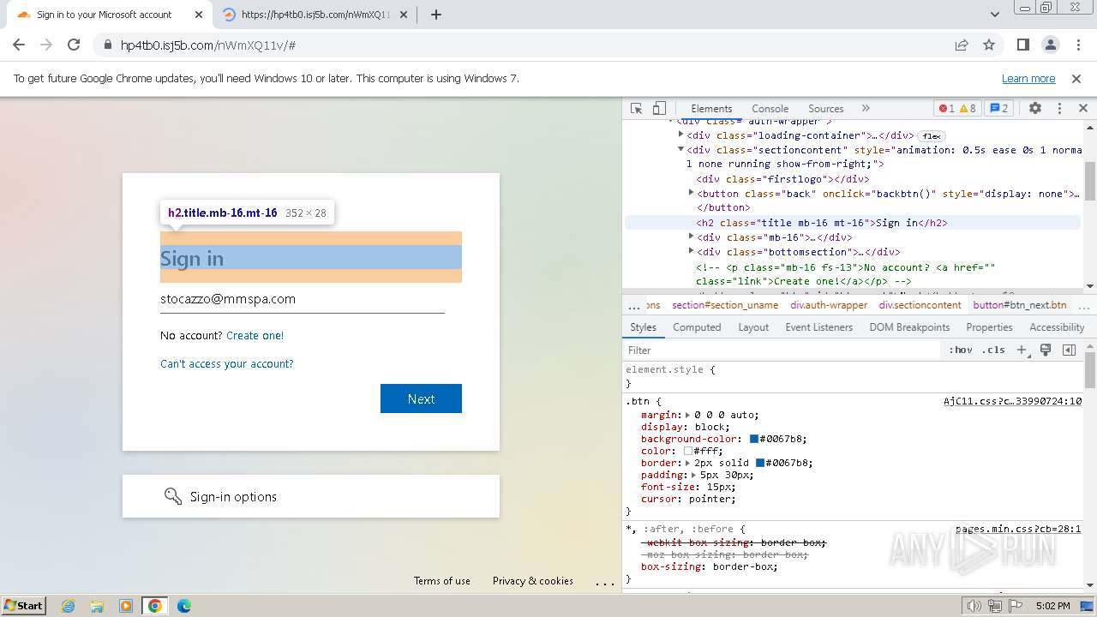This screenshot has width=1097, height=617.
Task: View site information lock icon
Action: point(107,45)
